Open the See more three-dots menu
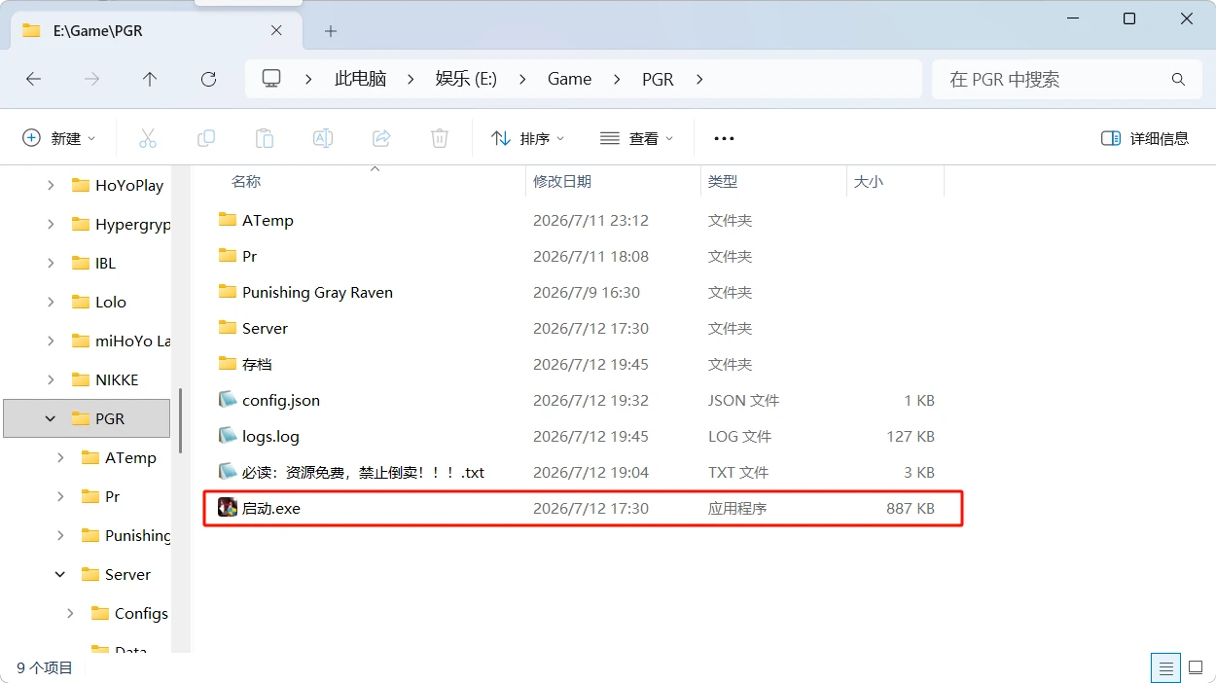Viewport: 1216px width, 683px height. pyautogui.click(x=724, y=138)
